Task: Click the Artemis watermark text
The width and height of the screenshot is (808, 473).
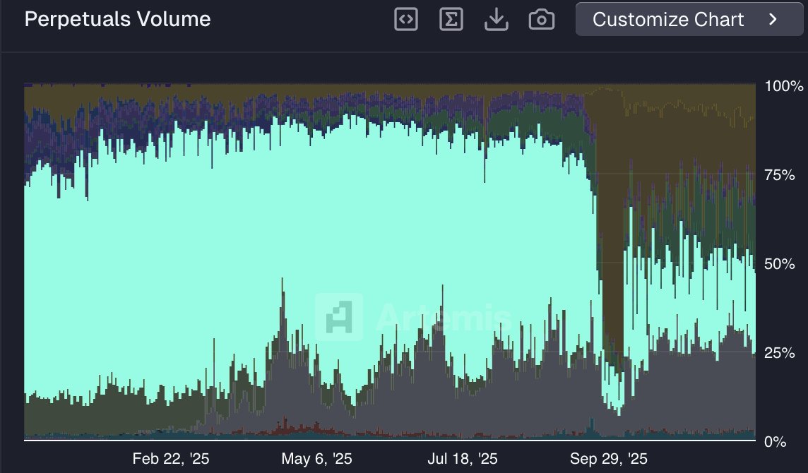Action: coord(444,317)
